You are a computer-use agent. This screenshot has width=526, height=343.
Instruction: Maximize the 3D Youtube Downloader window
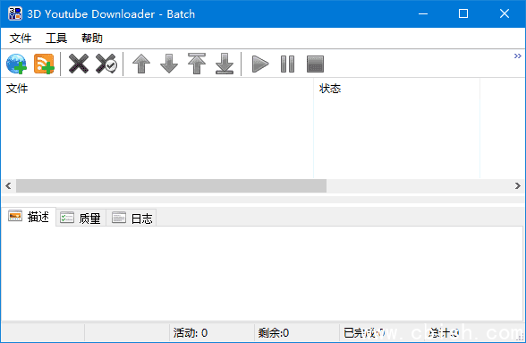pos(463,13)
